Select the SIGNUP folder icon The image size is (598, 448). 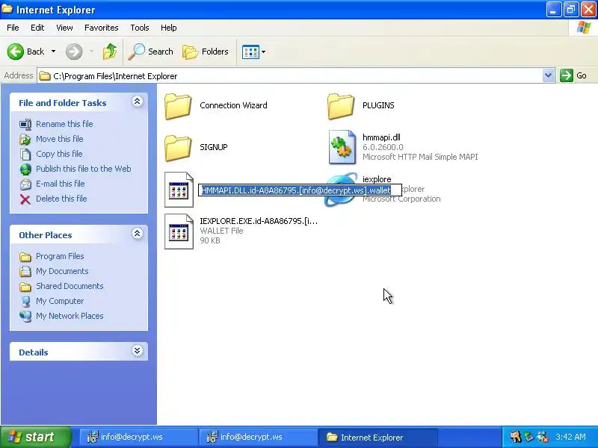click(178, 148)
